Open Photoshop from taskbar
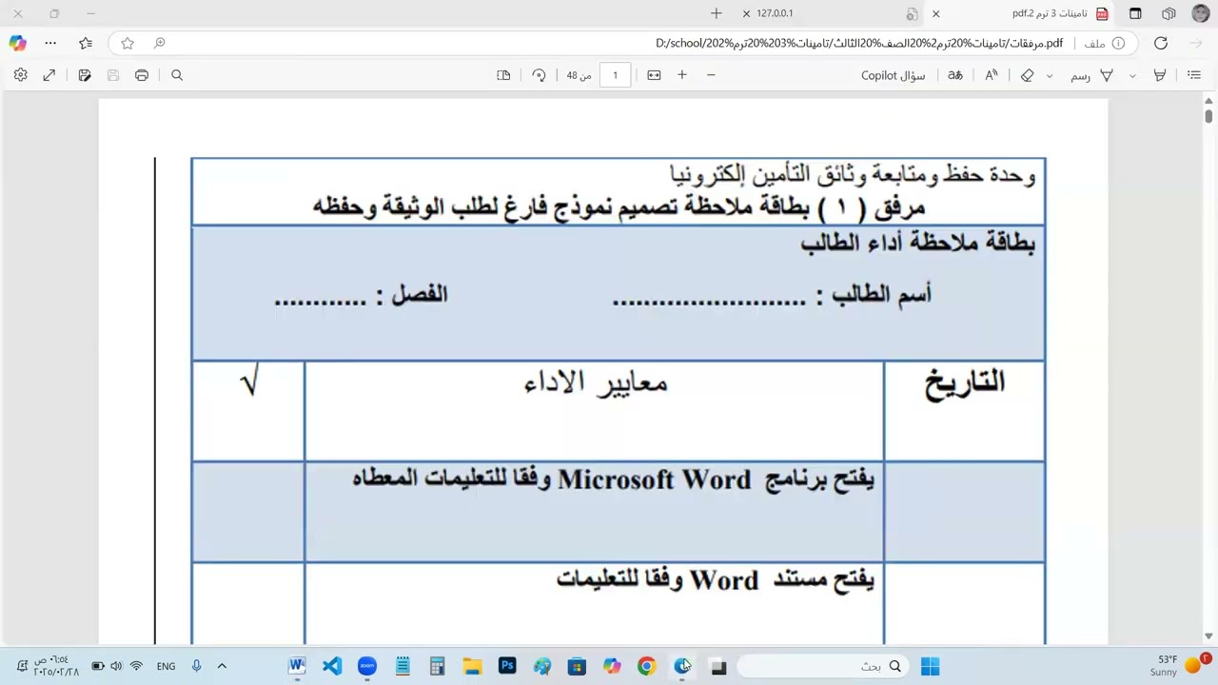 [x=507, y=666]
